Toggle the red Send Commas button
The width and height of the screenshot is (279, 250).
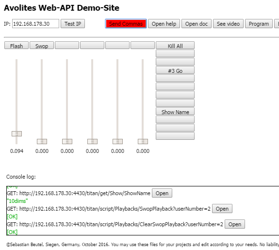[126, 24]
